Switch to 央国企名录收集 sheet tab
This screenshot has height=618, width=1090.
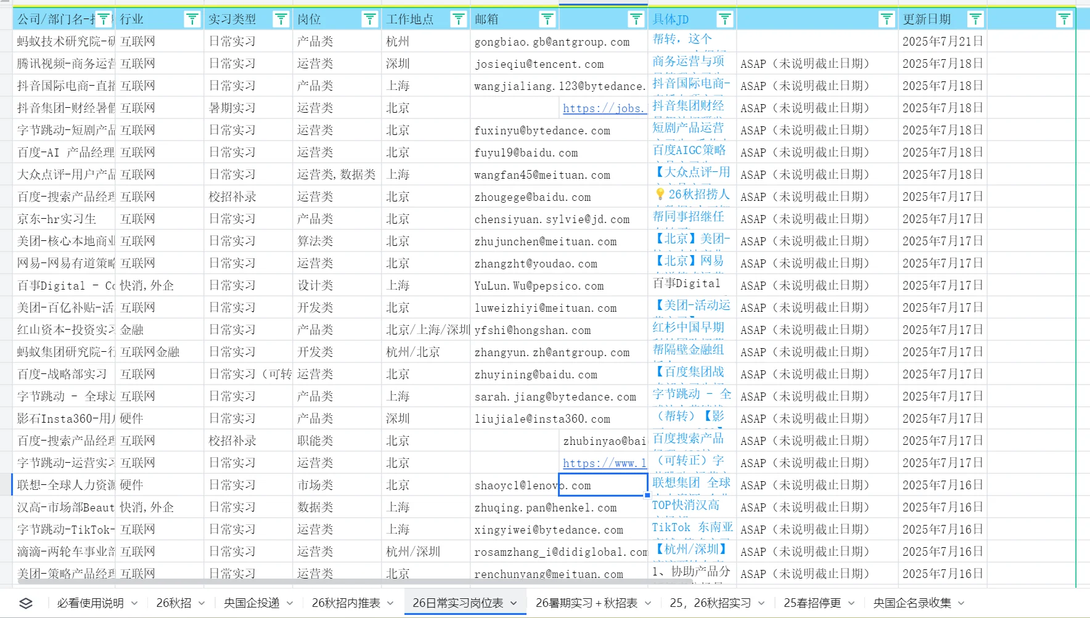tap(912, 603)
